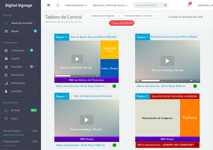Click the Estacionamiento video progress bar
The width and height of the screenshot is (213, 150).
coord(157,81)
